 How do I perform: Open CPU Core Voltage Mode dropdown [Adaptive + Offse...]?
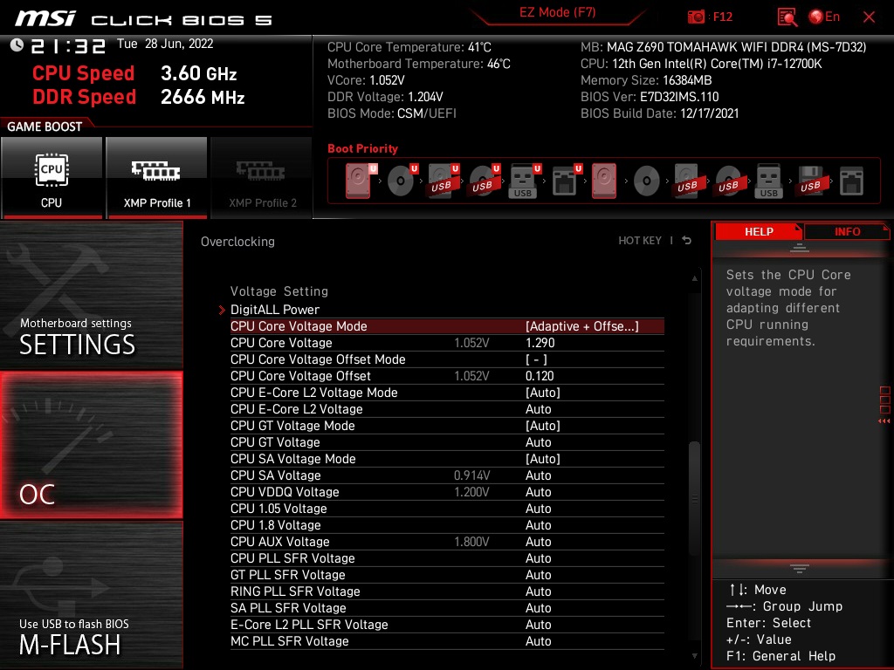(x=582, y=326)
